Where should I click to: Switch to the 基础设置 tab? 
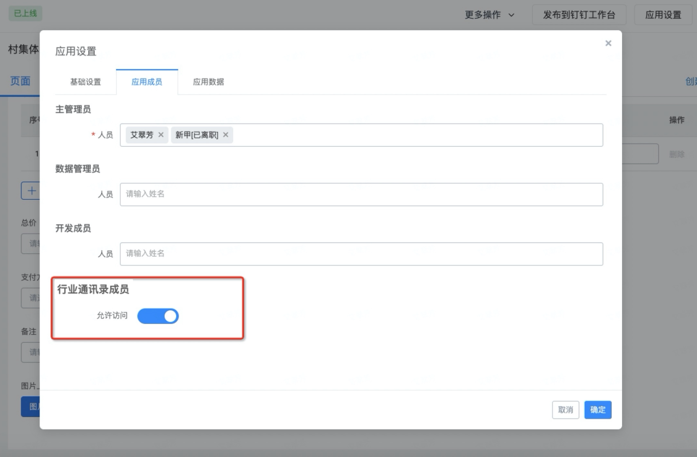pyautogui.click(x=85, y=82)
